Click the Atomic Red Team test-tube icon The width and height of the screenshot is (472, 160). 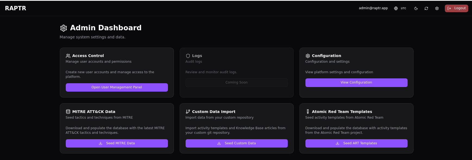[308, 112]
